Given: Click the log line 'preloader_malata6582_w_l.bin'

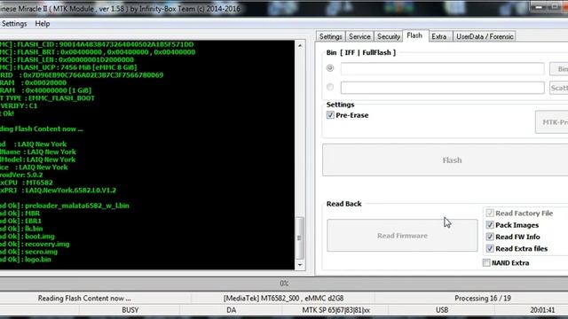Looking at the screenshot, I should click(x=77, y=206).
